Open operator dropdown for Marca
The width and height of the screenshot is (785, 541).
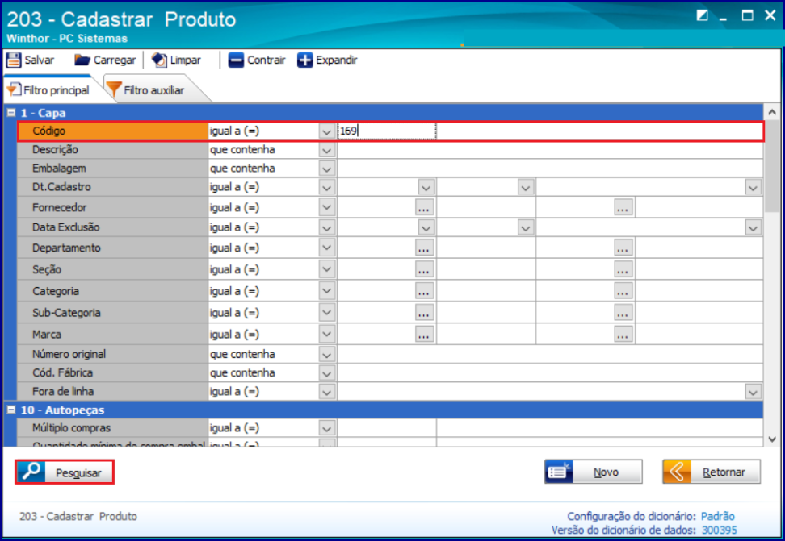pyautogui.click(x=327, y=335)
